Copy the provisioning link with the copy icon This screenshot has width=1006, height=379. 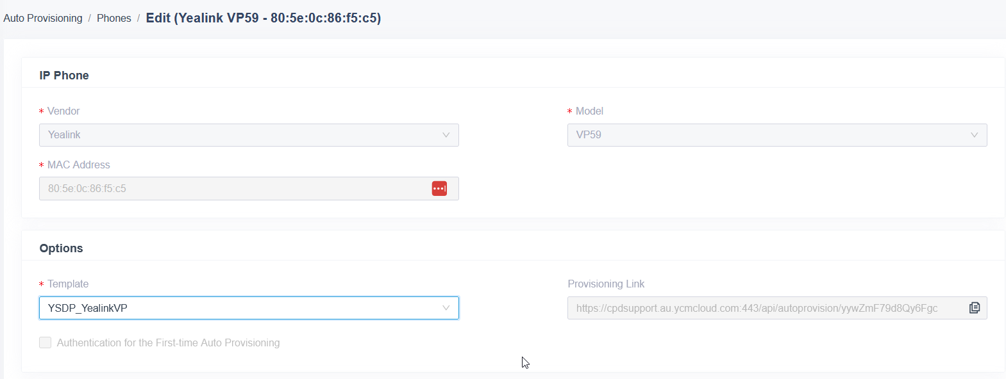975,308
